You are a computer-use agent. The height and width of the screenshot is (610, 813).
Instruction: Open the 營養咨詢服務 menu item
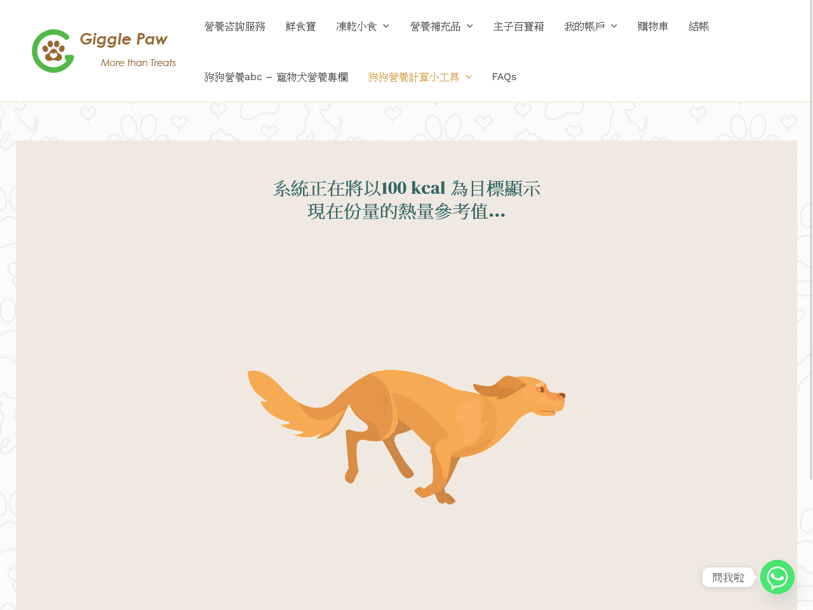[x=235, y=26]
